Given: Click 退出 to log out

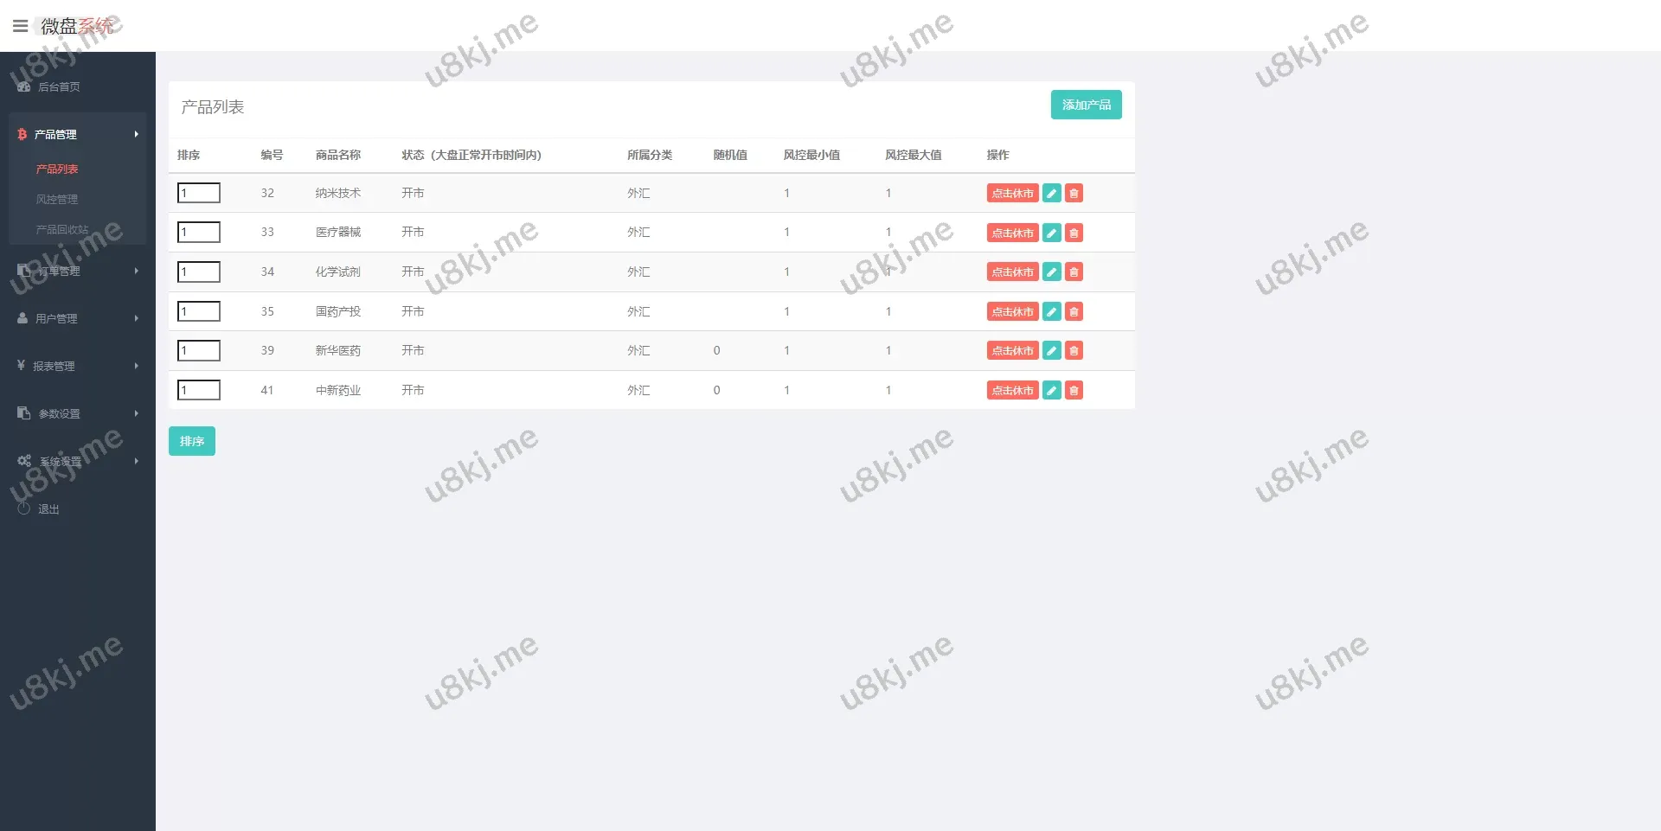Looking at the screenshot, I should tap(48, 509).
